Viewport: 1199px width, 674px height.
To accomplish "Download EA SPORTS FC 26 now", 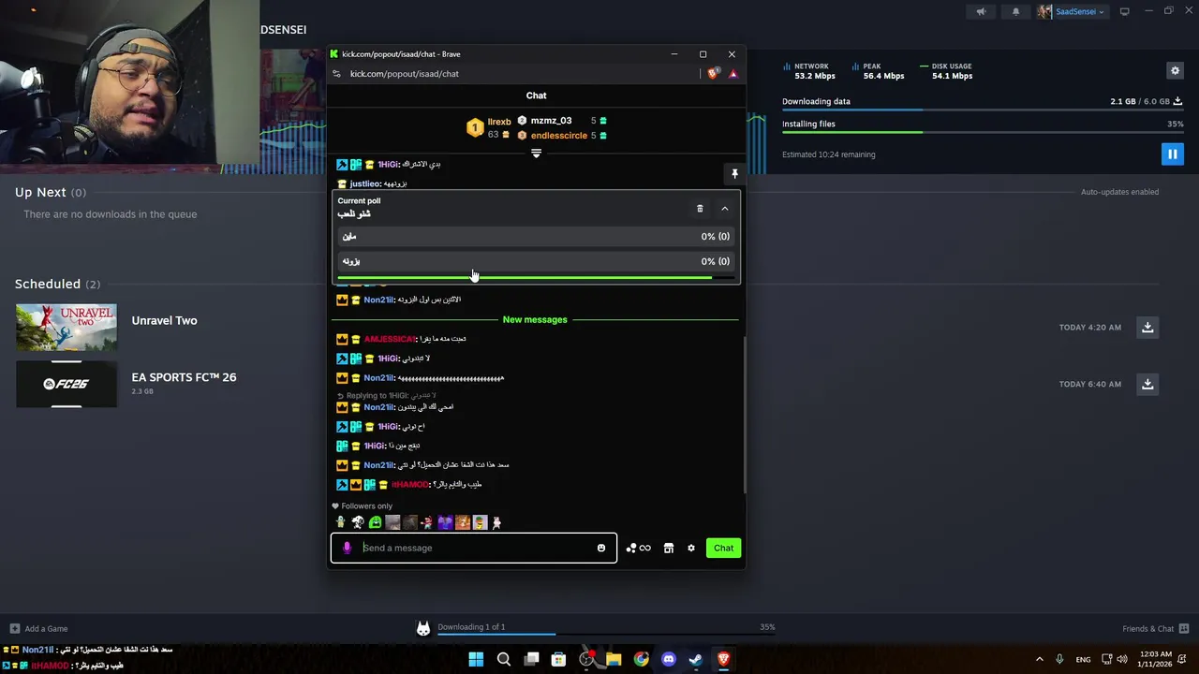I will pyautogui.click(x=1147, y=384).
